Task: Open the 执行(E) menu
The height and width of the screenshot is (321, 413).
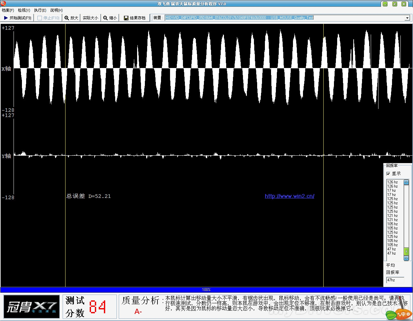Action: (x=40, y=10)
